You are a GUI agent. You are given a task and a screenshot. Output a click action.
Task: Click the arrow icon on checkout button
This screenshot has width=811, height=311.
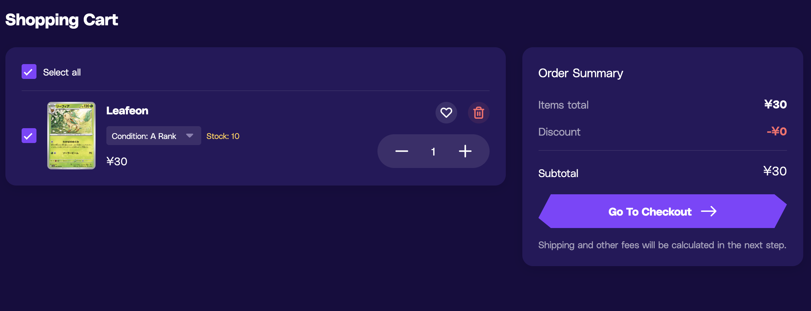coord(709,211)
